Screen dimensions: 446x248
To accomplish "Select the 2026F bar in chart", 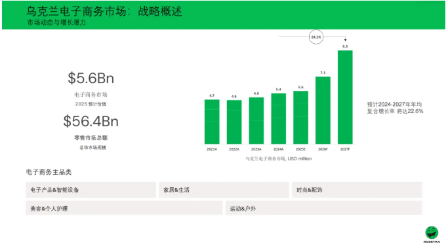I will tap(323, 111).
